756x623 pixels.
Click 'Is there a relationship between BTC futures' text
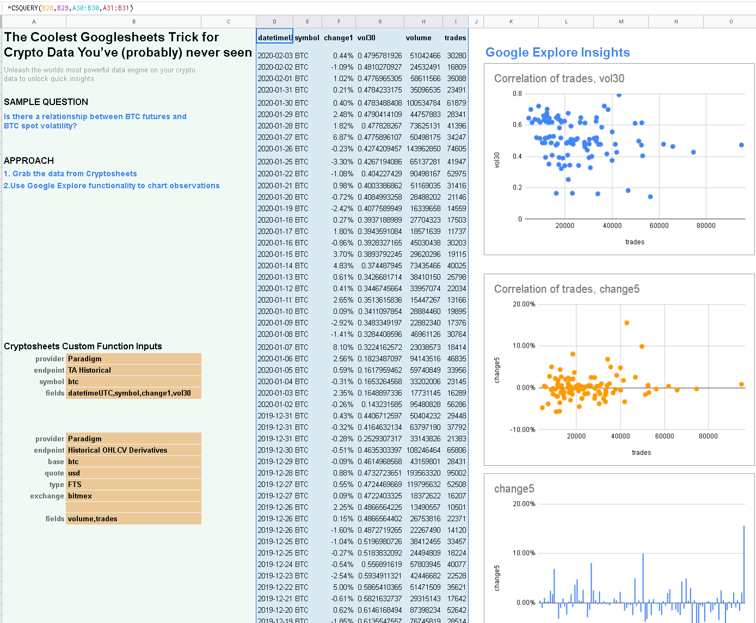coord(95,121)
